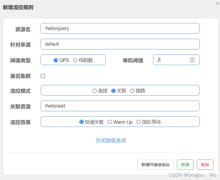This screenshot has height=180, width=220.
Task: Choose 直接 flow control mode
Action: click(95, 91)
